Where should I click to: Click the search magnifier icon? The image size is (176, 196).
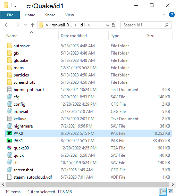(x=166, y=25)
